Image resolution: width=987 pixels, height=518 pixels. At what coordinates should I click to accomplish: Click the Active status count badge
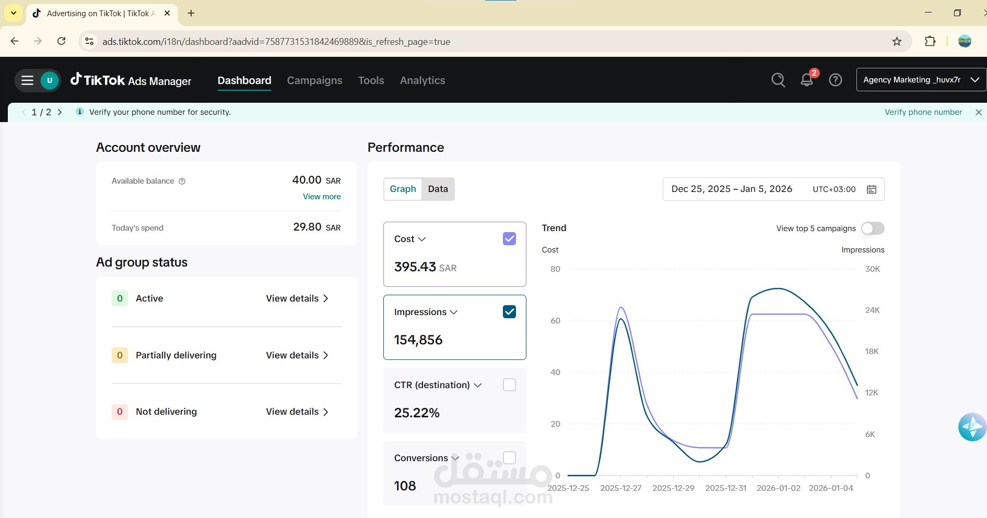[120, 298]
